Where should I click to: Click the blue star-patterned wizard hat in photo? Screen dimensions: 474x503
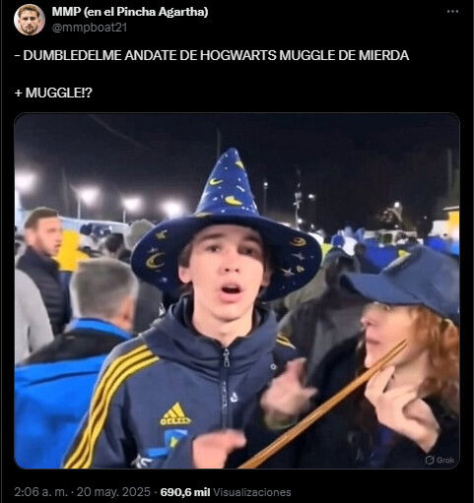tap(227, 229)
